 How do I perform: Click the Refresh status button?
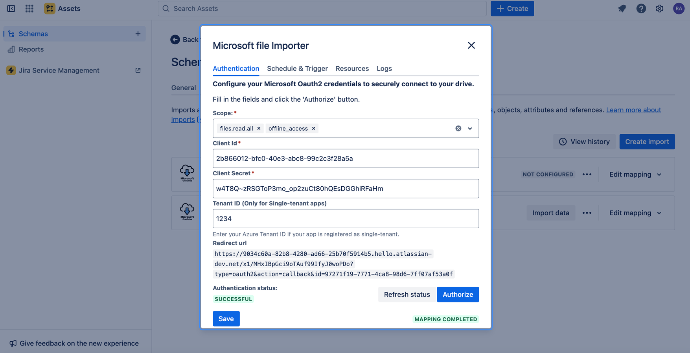tap(407, 294)
